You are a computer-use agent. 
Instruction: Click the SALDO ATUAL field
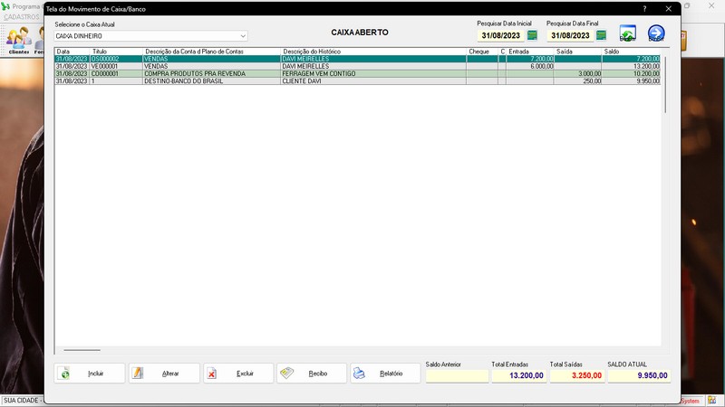(x=639, y=375)
